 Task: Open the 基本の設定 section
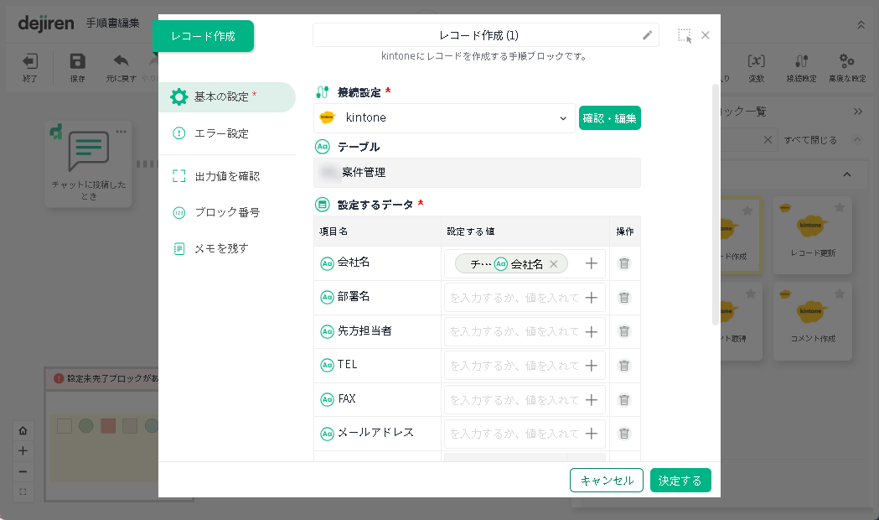pyautogui.click(x=226, y=97)
